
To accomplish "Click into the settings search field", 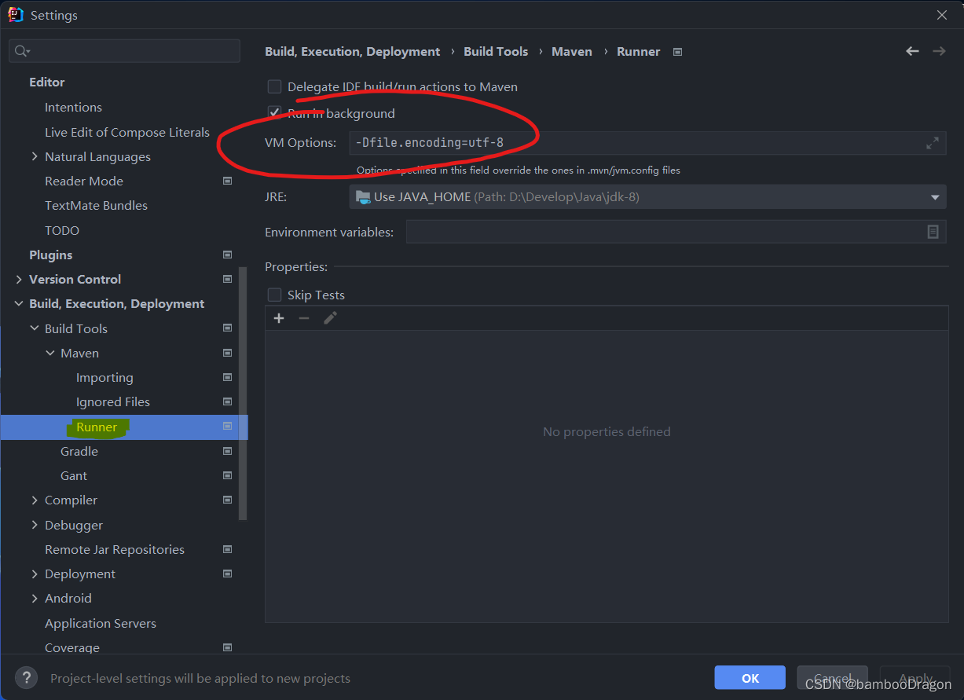I will coord(124,51).
